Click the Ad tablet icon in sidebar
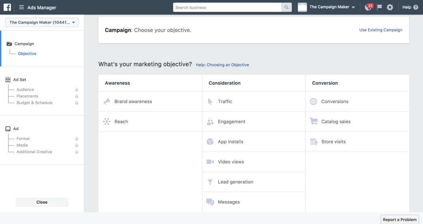Screen dimensions: 423x224 pyautogui.click(x=8, y=129)
